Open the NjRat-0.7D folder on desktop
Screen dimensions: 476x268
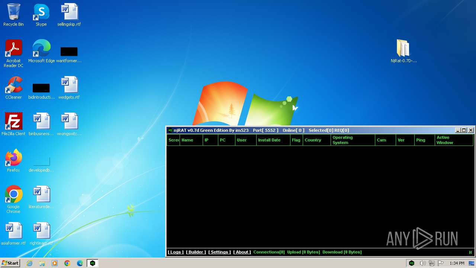(403, 51)
